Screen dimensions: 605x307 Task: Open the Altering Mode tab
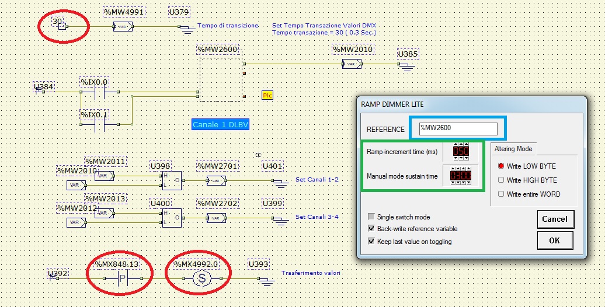[513, 148]
